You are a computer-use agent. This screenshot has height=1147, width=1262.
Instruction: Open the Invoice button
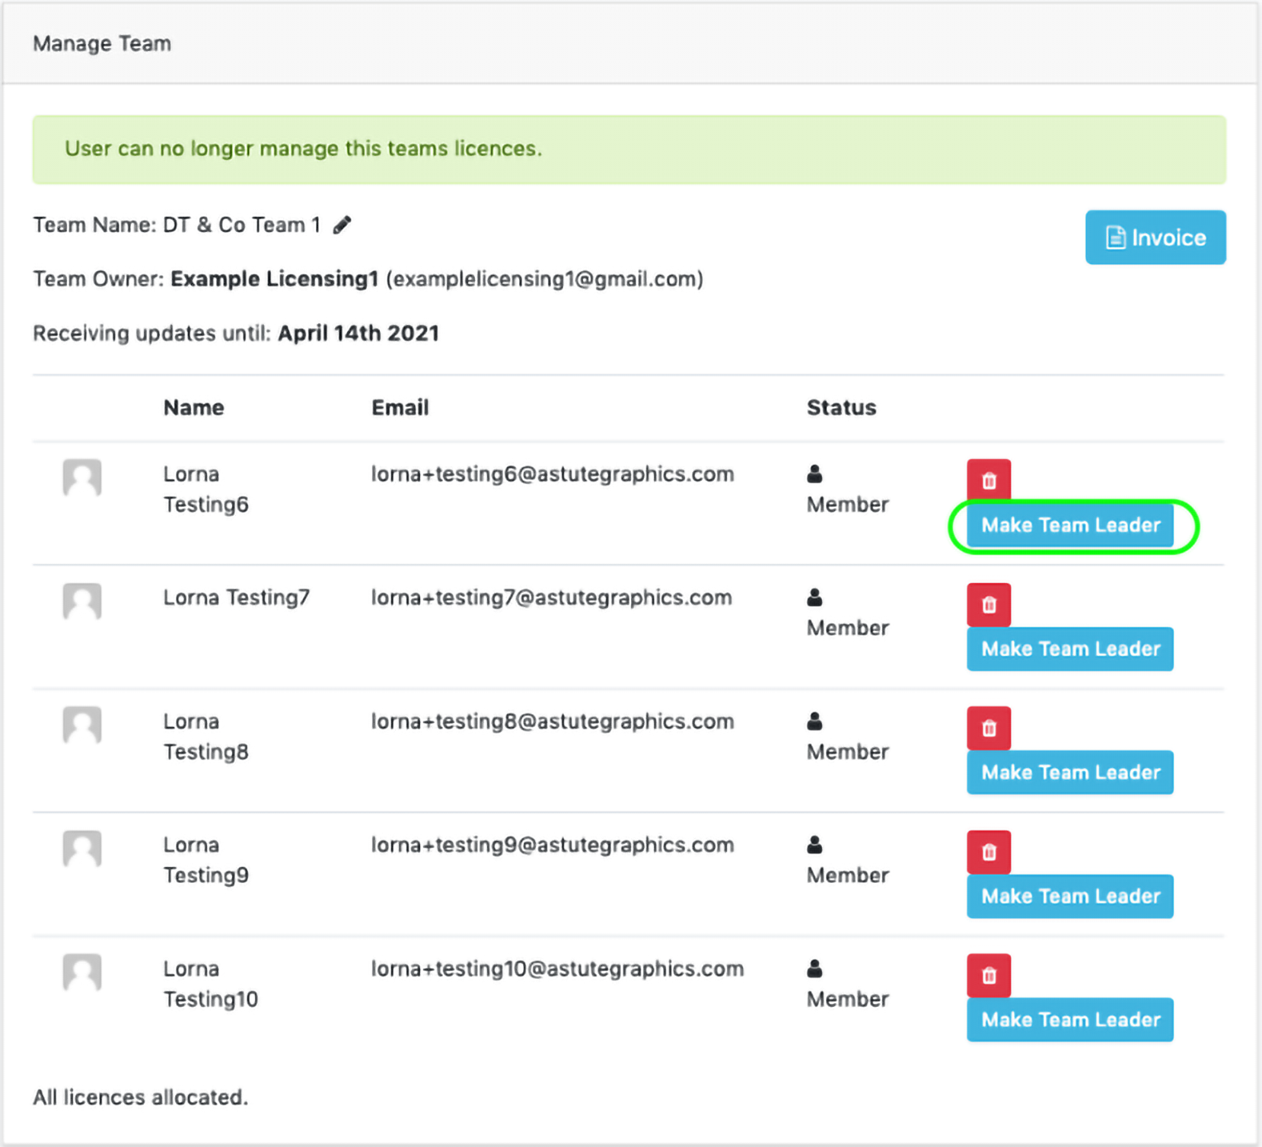tap(1155, 237)
